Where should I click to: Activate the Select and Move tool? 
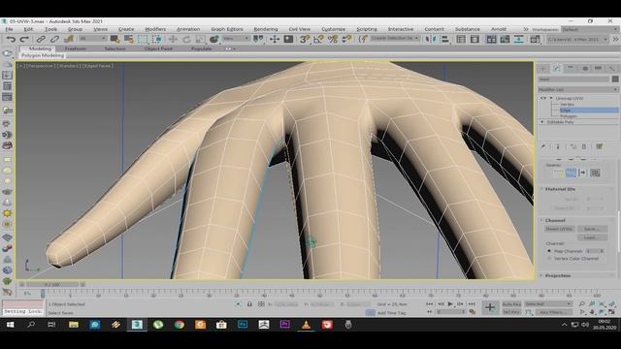point(173,39)
